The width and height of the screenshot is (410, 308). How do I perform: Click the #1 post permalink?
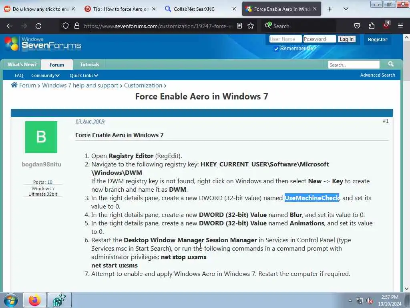386,121
